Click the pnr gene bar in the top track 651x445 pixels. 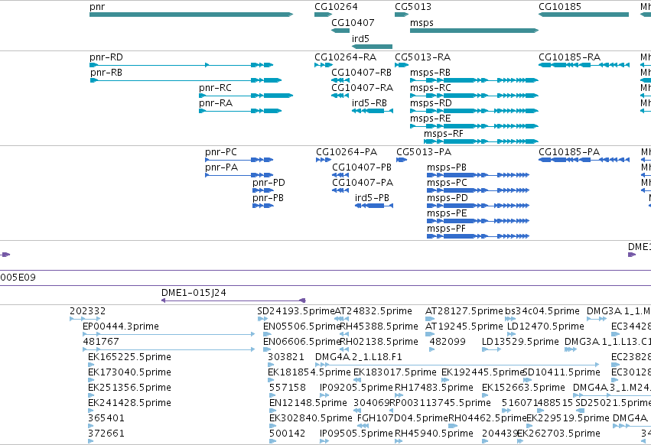pos(191,15)
